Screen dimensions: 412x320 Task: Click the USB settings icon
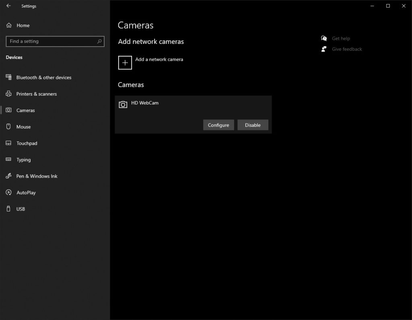(8, 209)
